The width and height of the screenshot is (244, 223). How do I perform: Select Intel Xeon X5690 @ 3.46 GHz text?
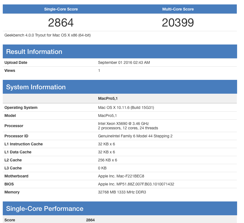(x=123, y=124)
